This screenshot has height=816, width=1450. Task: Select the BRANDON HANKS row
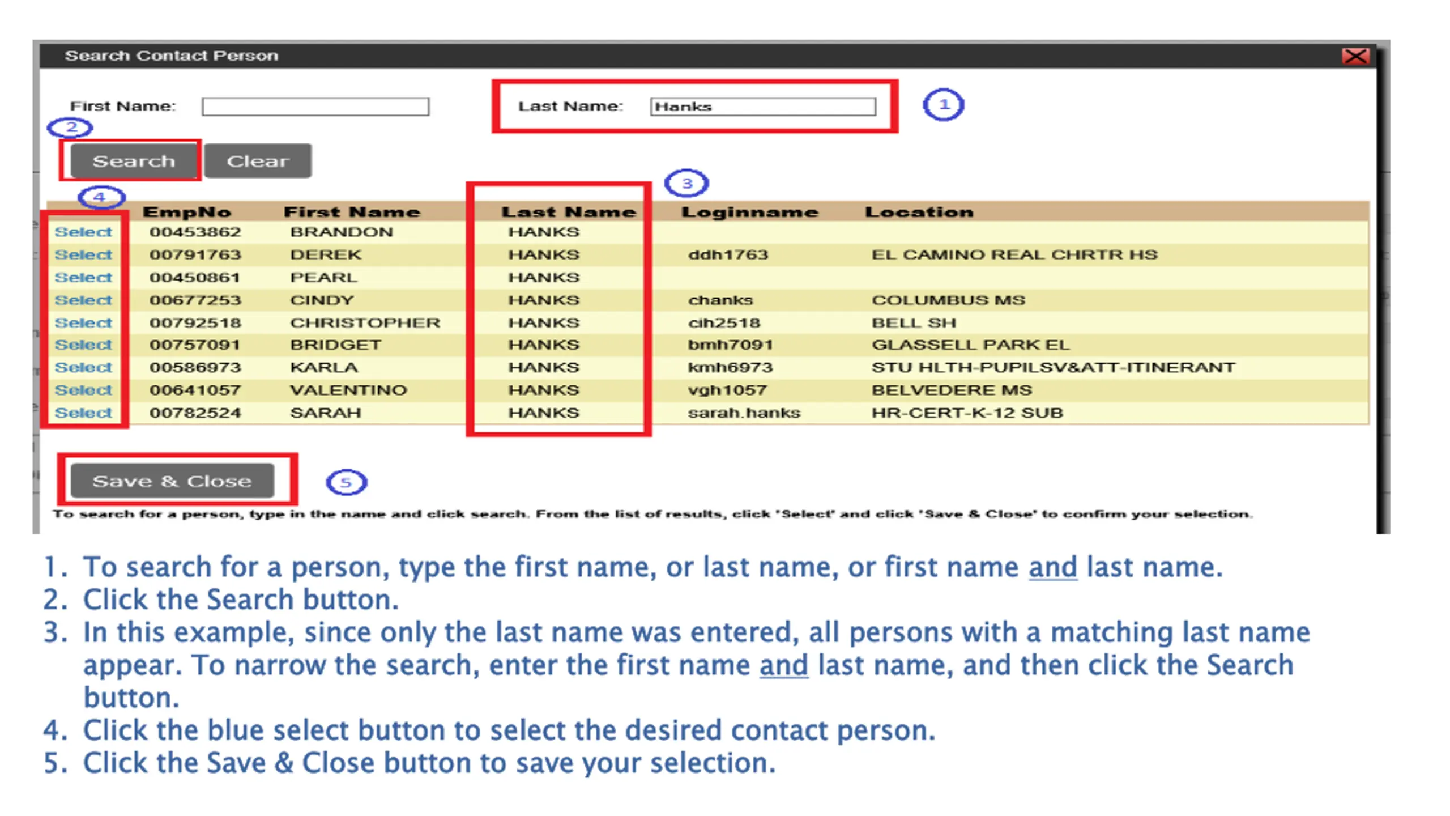pos(83,232)
